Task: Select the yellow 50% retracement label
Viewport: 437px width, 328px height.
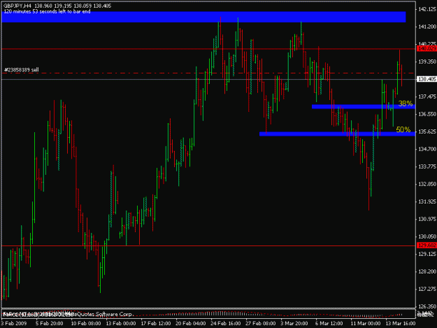Action: [403, 129]
